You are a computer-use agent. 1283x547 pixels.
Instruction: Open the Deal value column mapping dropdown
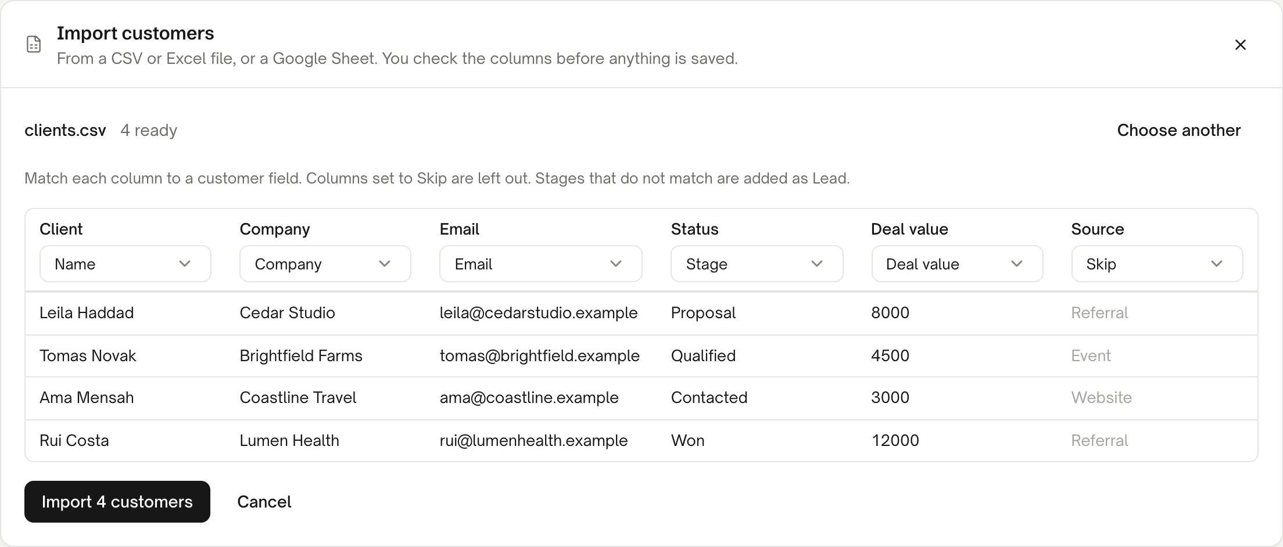(x=957, y=264)
